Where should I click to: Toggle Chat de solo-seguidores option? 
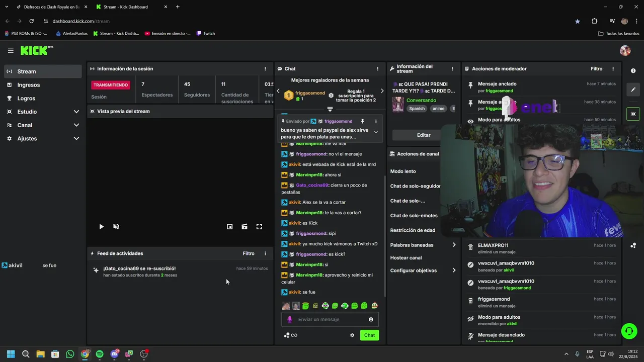coord(416,186)
